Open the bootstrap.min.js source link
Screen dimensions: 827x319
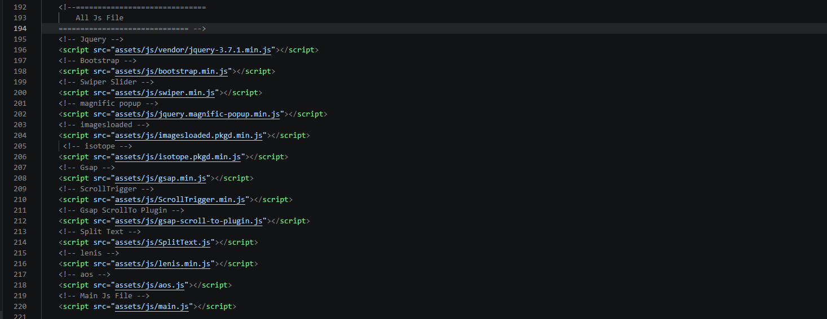click(171, 71)
